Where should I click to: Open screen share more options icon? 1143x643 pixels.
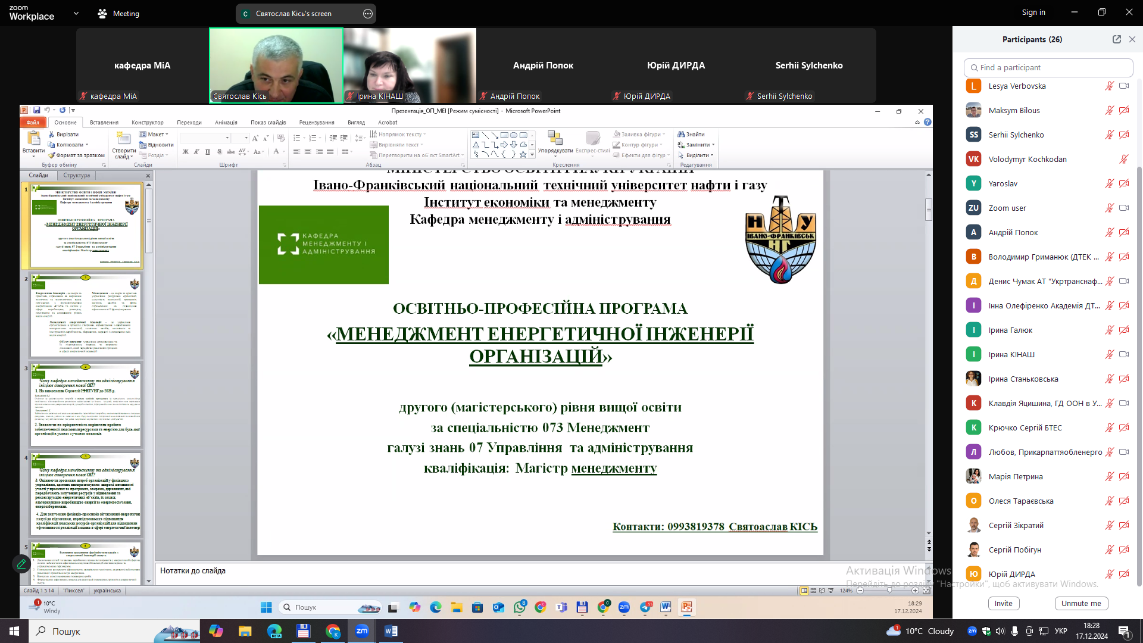pyautogui.click(x=368, y=14)
